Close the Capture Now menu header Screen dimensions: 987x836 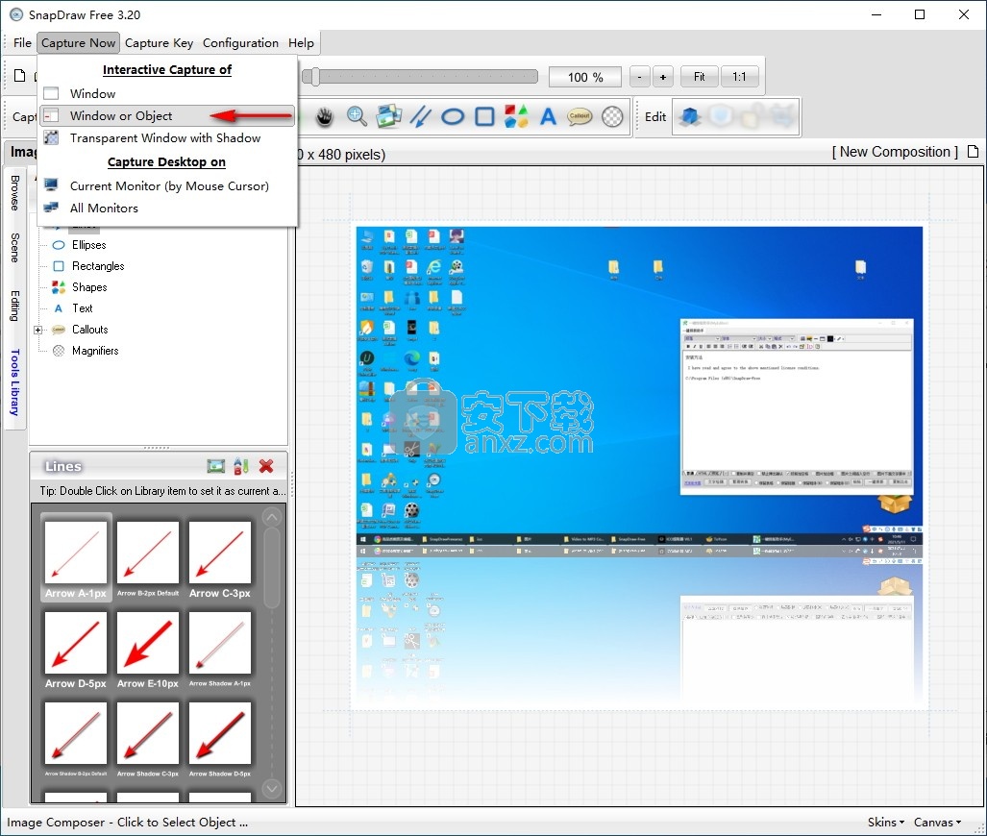78,43
